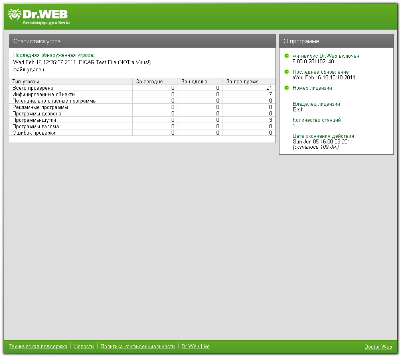Open the Техническая поддержка link
Viewport: 401px width, 357px height.
[38, 346]
